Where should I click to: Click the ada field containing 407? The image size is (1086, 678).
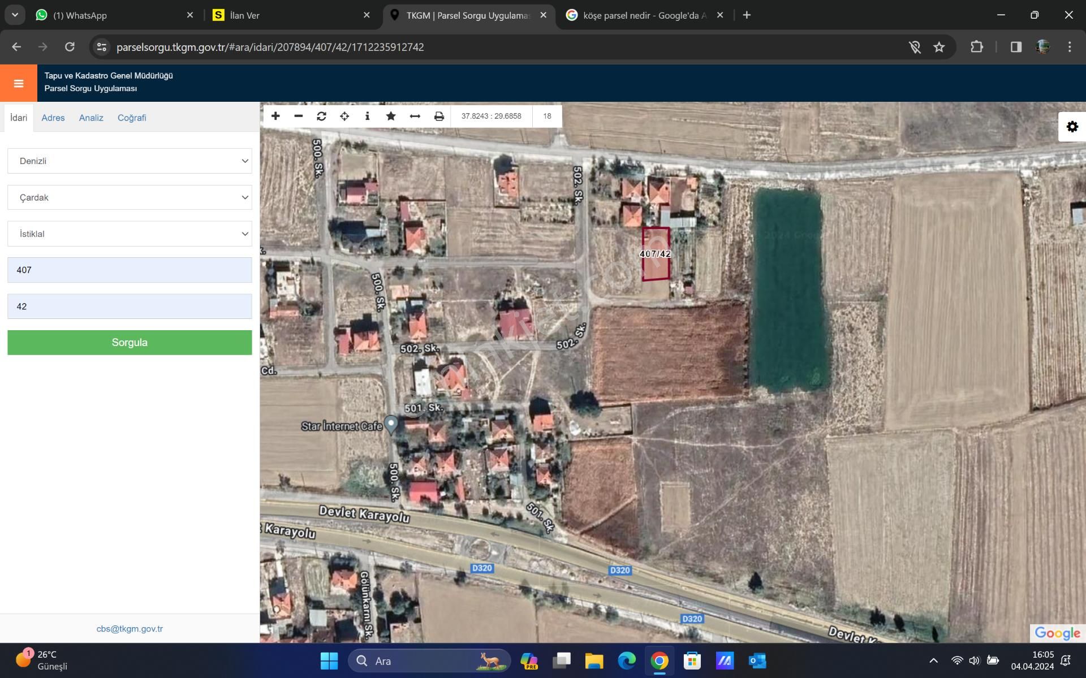(x=130, y=270)
